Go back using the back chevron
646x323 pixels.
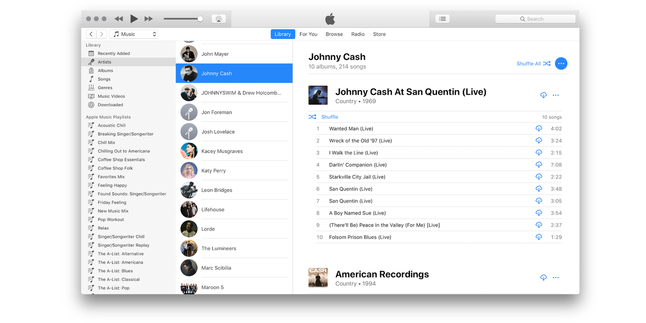91,34
